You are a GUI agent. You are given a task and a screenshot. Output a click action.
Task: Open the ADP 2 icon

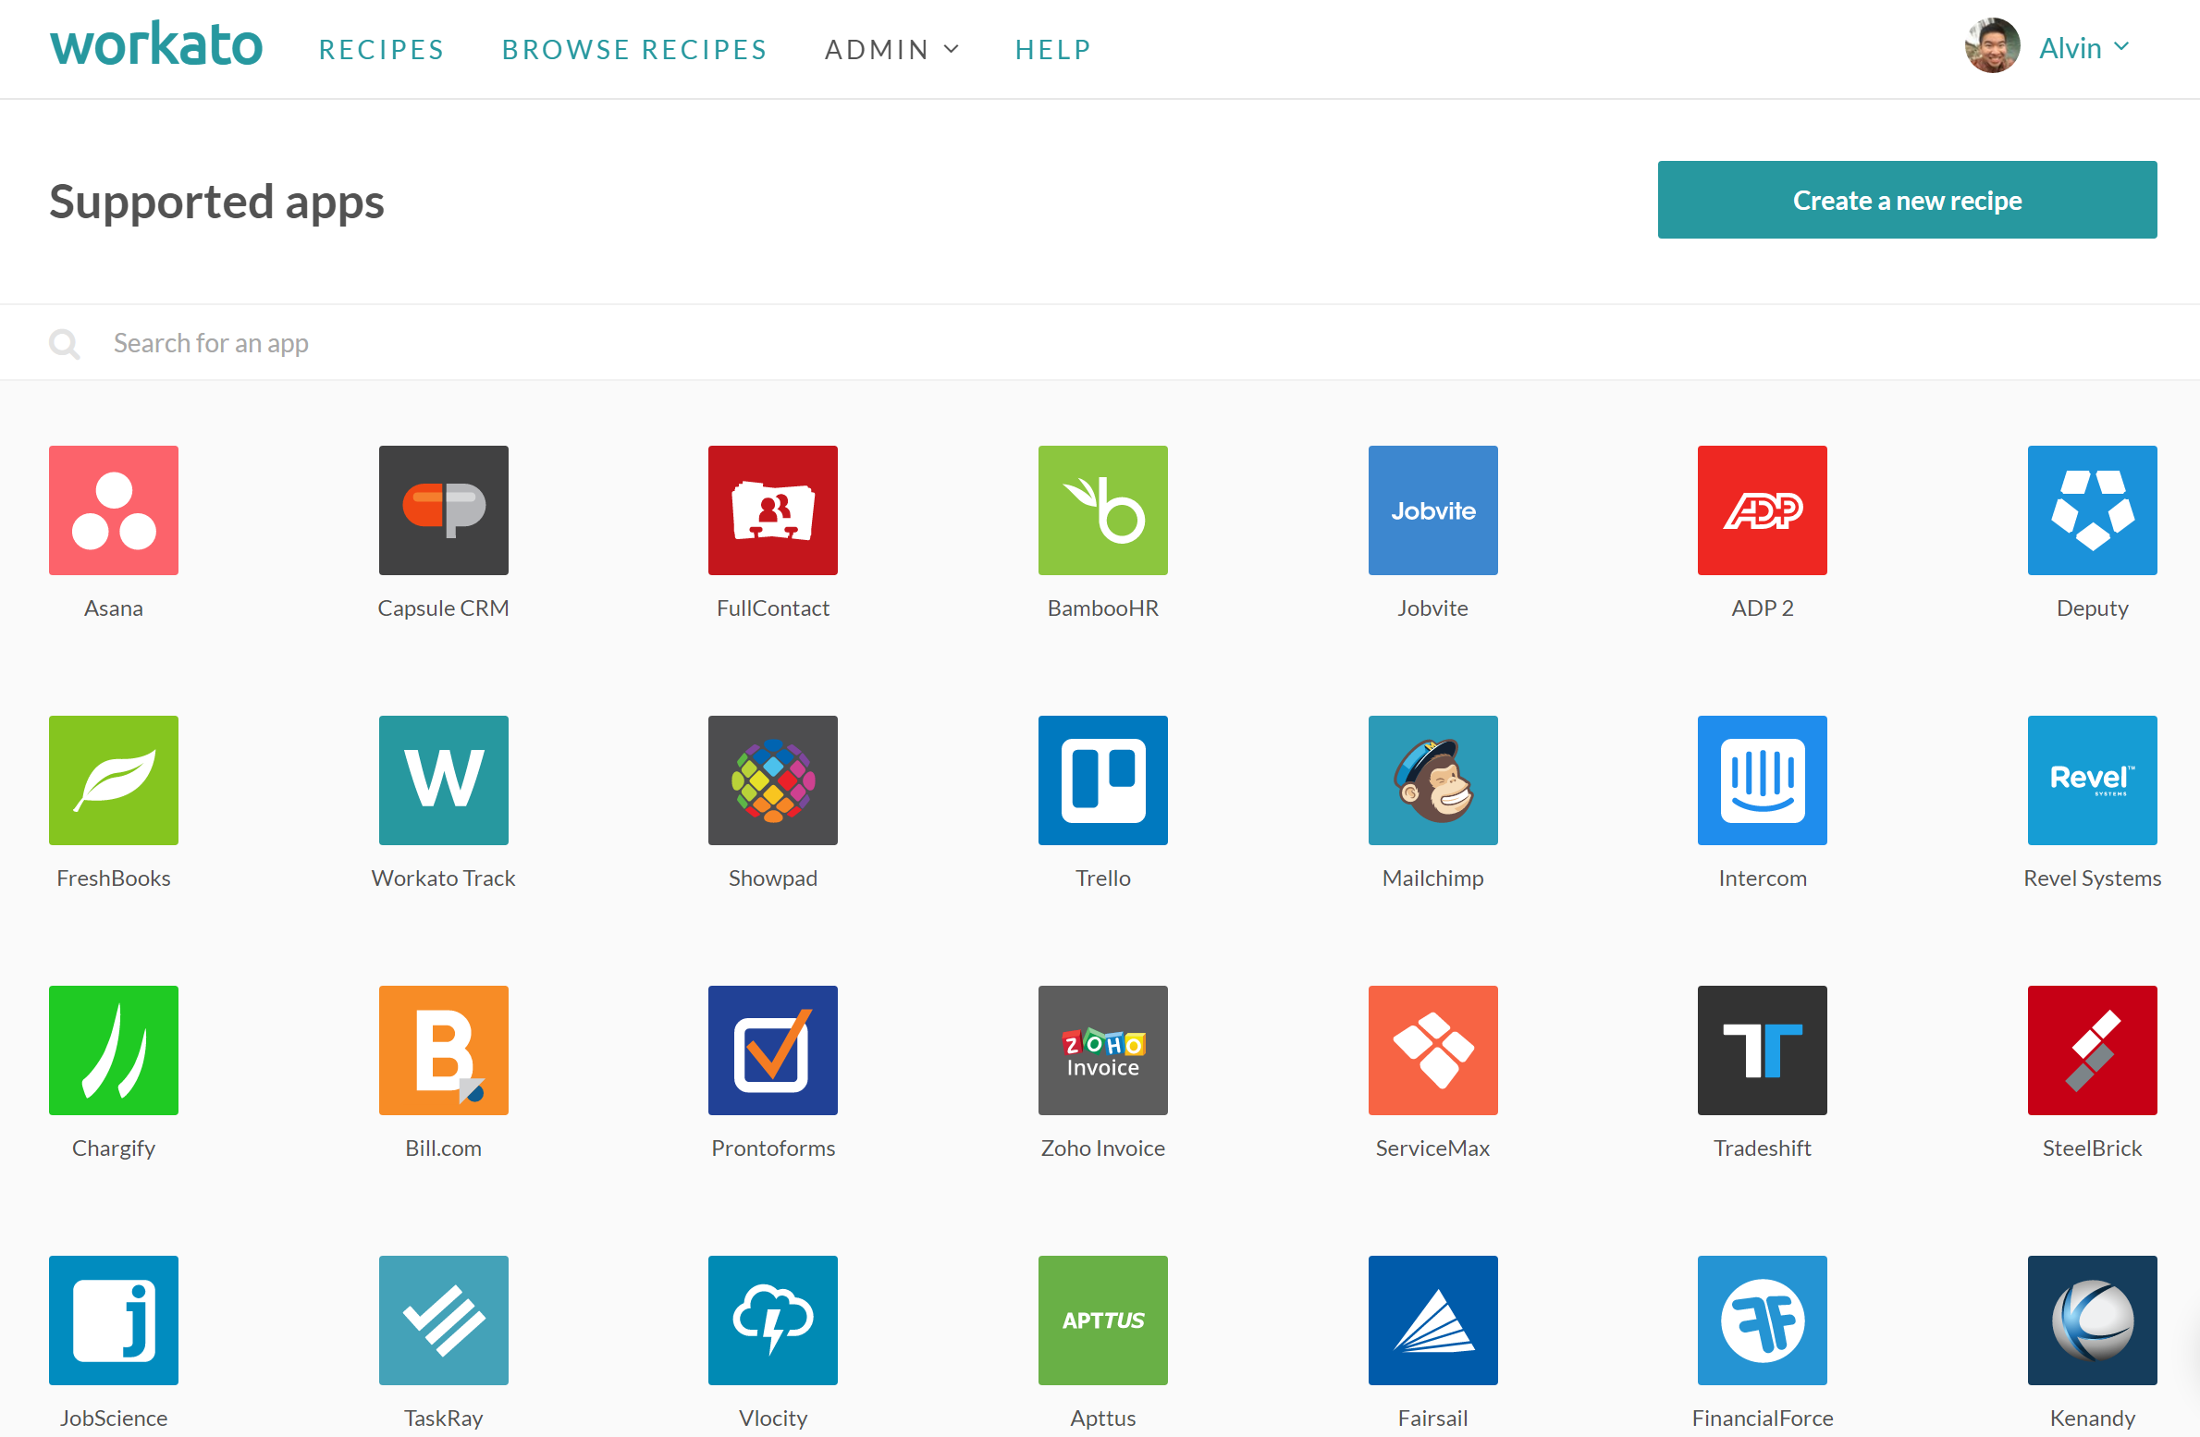point(1763,510)
